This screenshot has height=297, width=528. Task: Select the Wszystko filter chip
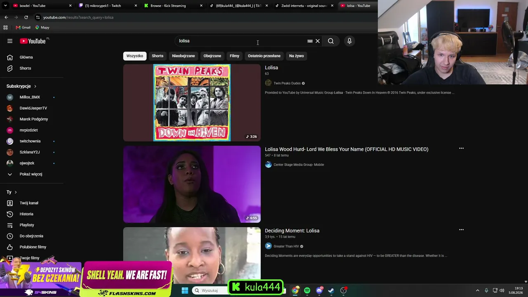tap(135, 56)
